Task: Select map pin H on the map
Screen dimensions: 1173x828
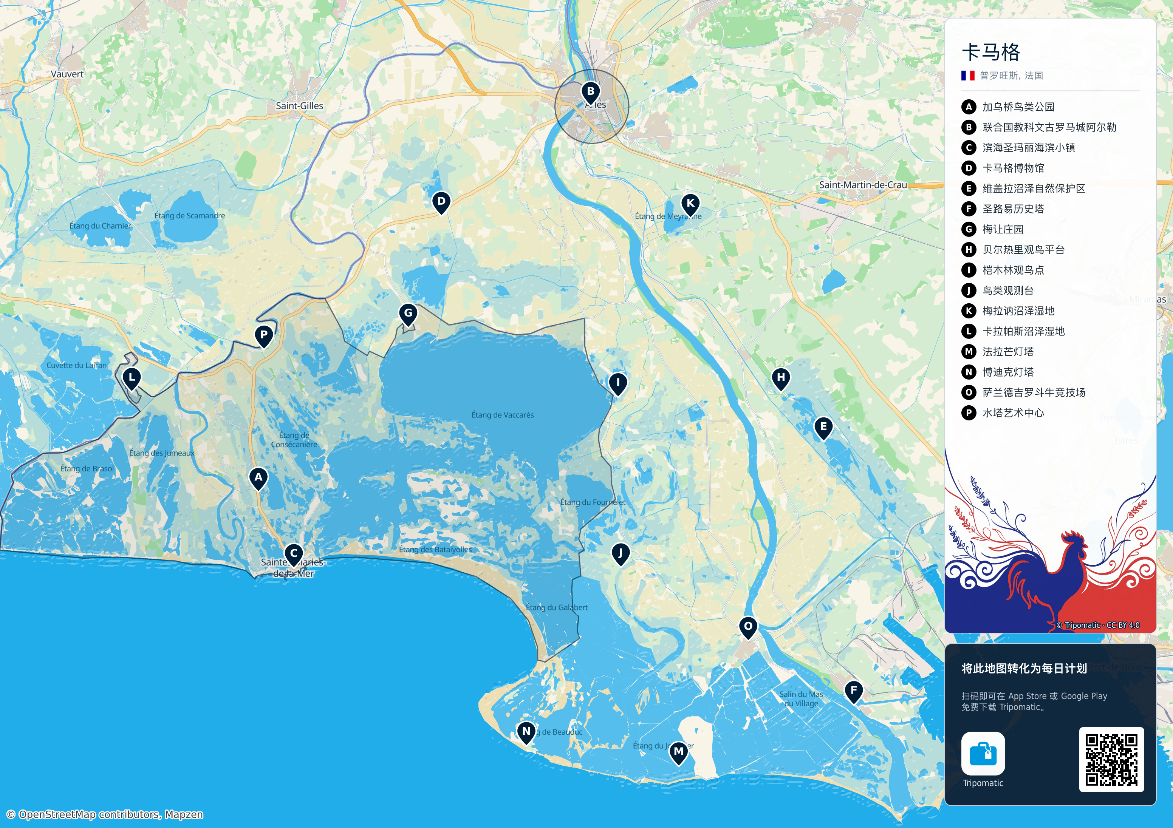Action: tap(781, 379)
